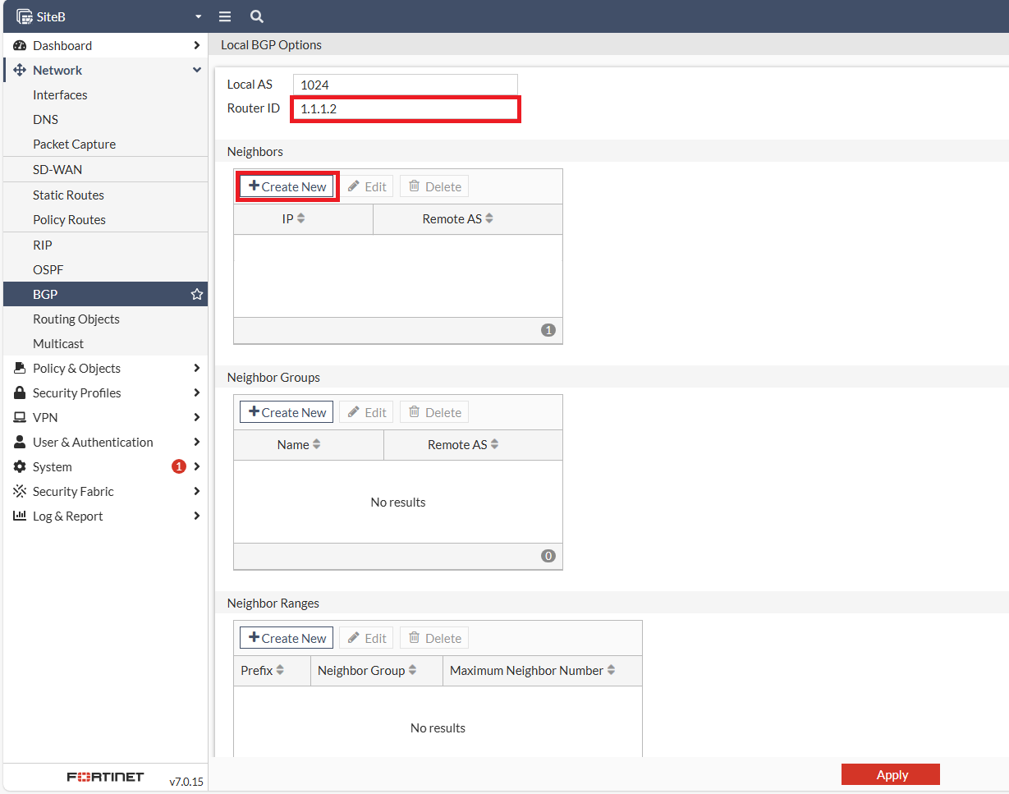Click the Network cross-arrows icon
1009x794 pixels.
coord(20,70)
